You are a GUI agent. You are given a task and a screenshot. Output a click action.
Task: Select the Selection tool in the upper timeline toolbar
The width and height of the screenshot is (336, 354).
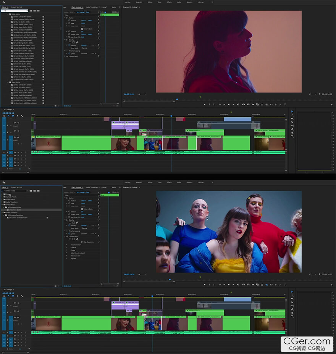pyautogui.click(x=292, y=111)
